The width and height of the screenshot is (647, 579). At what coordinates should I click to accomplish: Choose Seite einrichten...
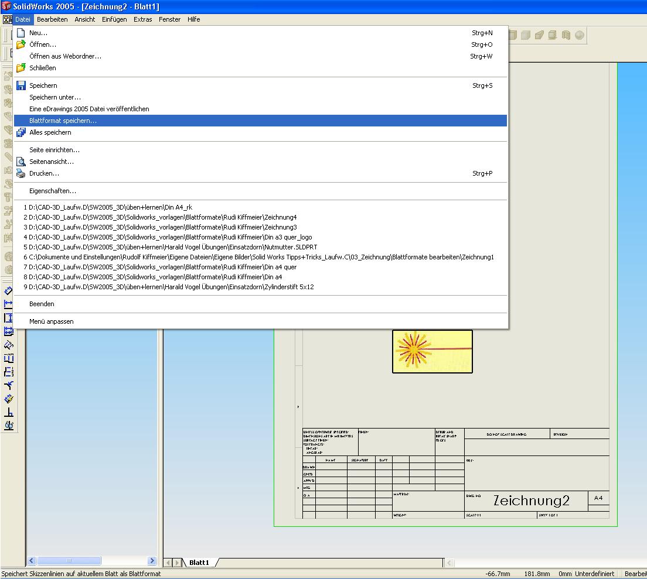point(260,150)
